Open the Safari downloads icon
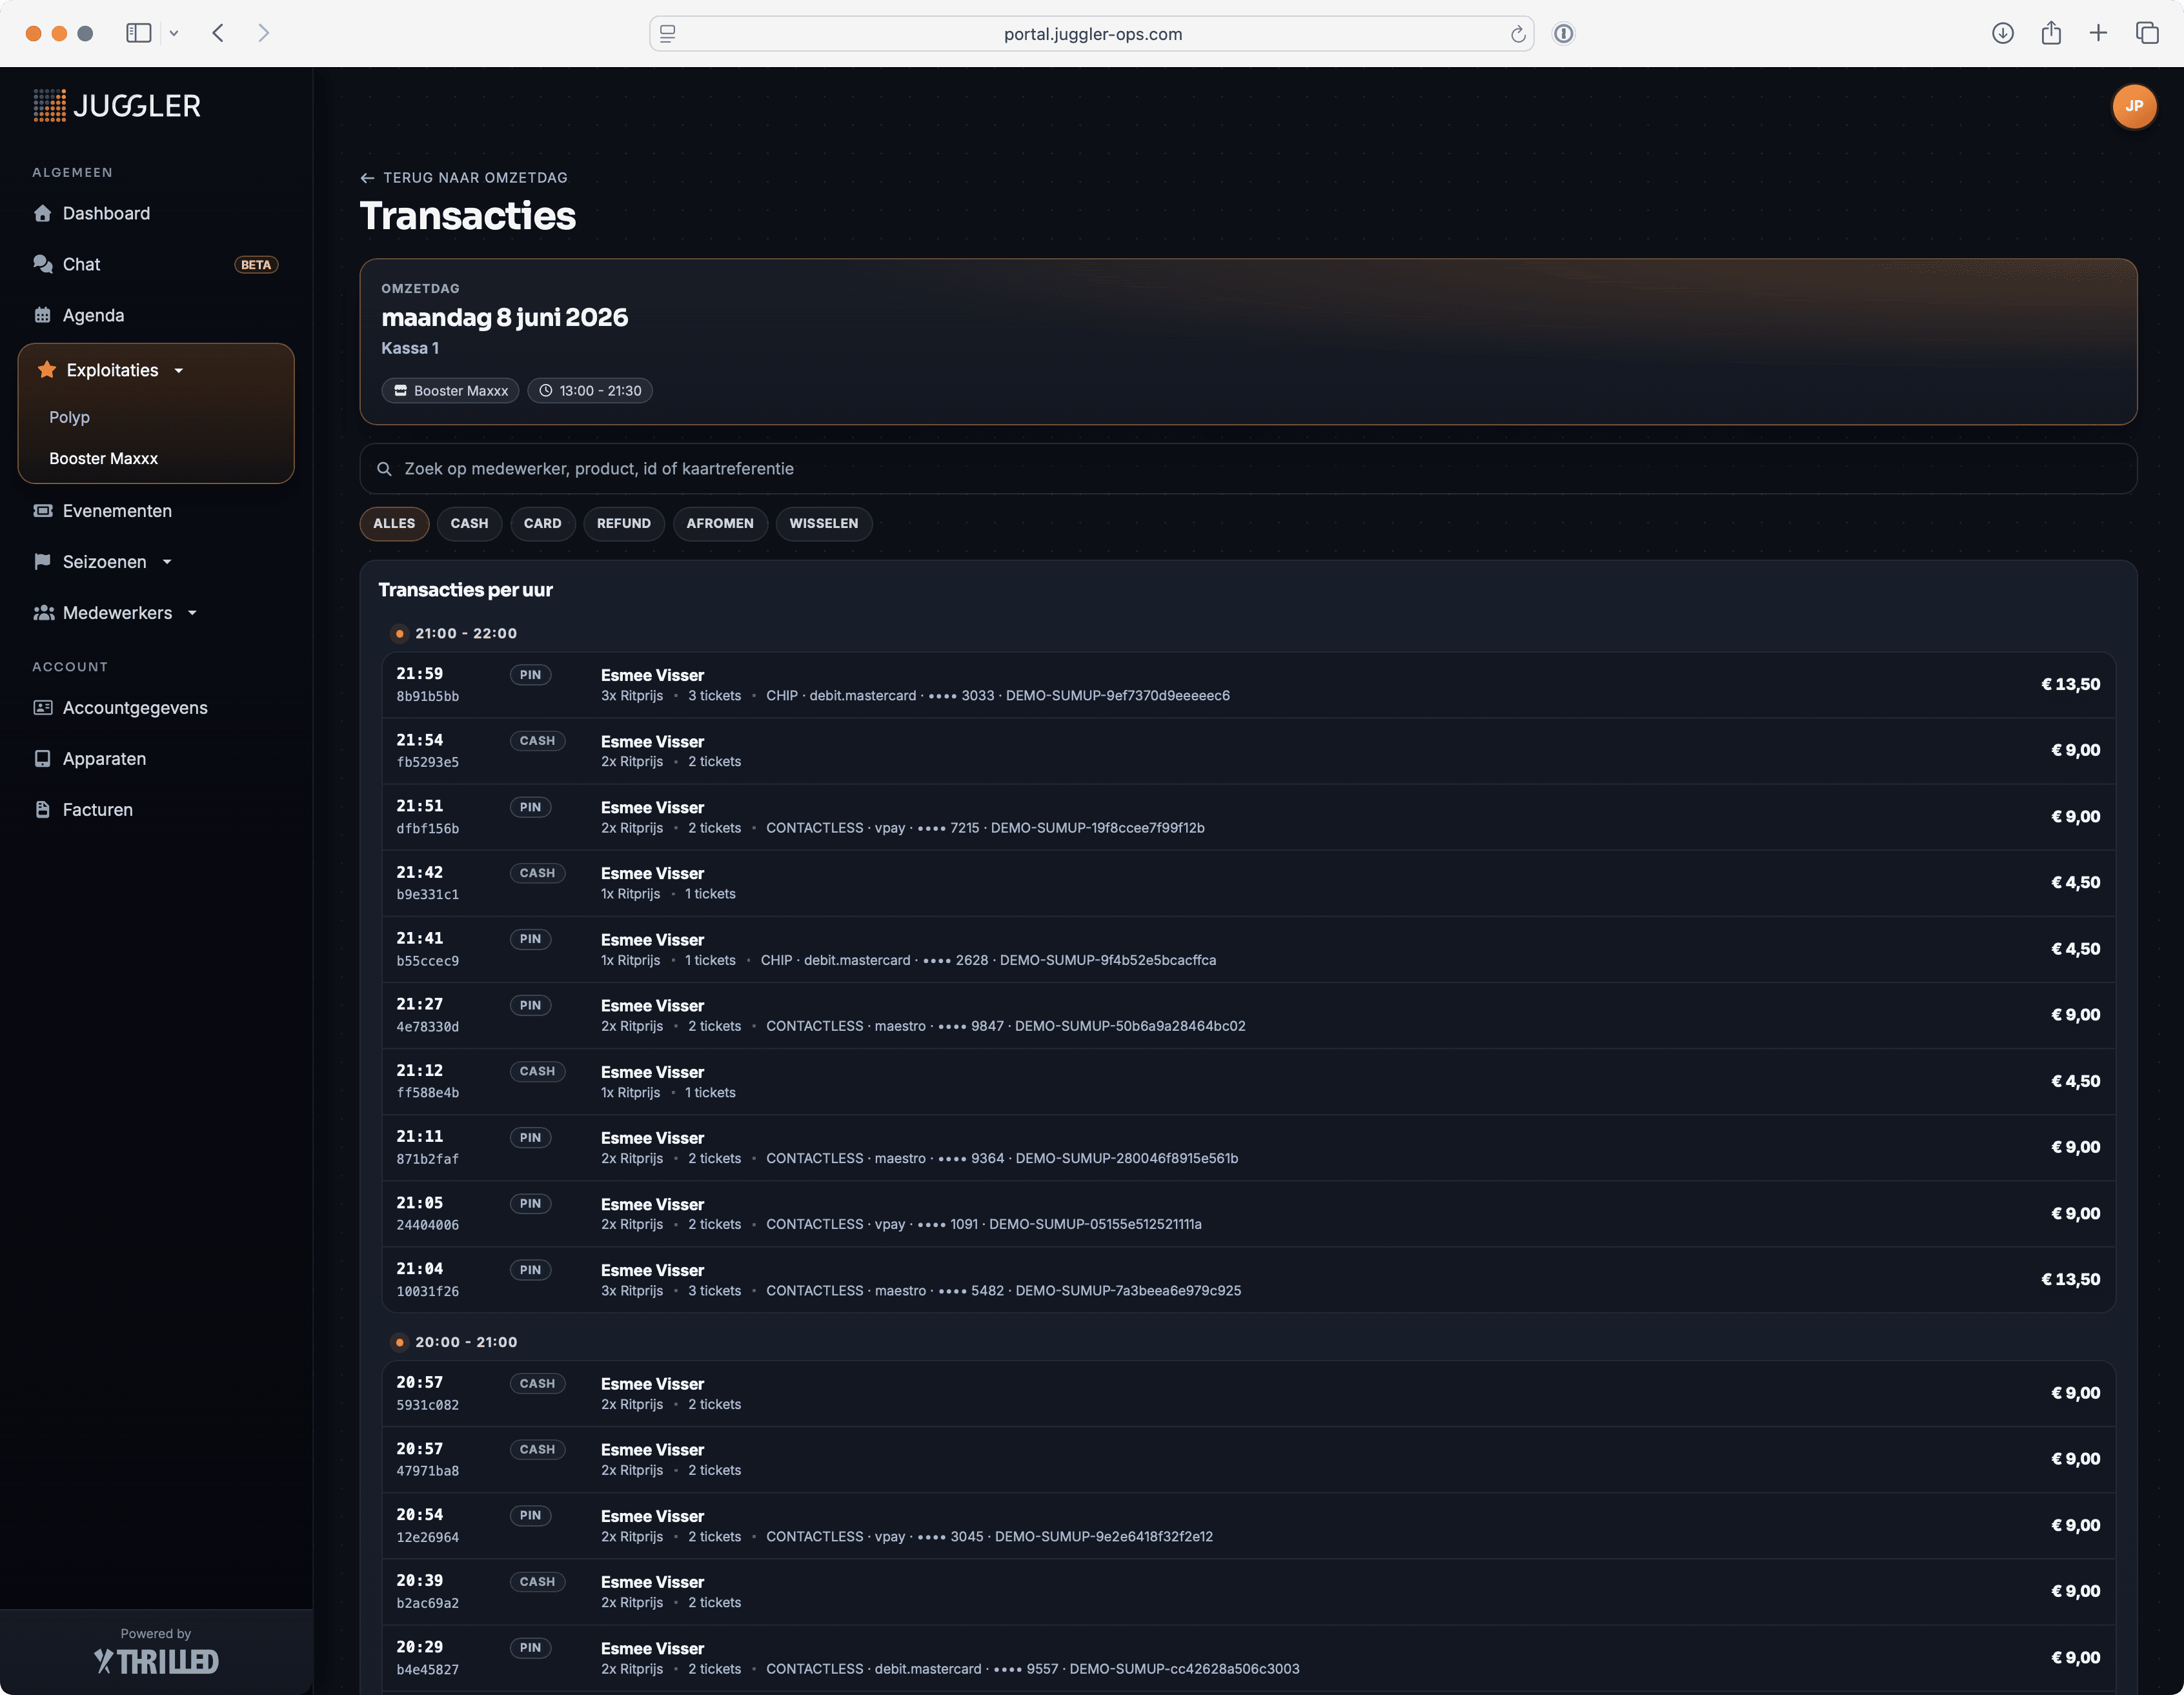Image resolution: width=2184 pixels, height=1695 pixels. (2002, 33)
